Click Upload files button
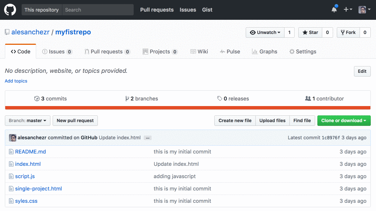Viewport: 376px width, 211px height. (x=273, y=121)
